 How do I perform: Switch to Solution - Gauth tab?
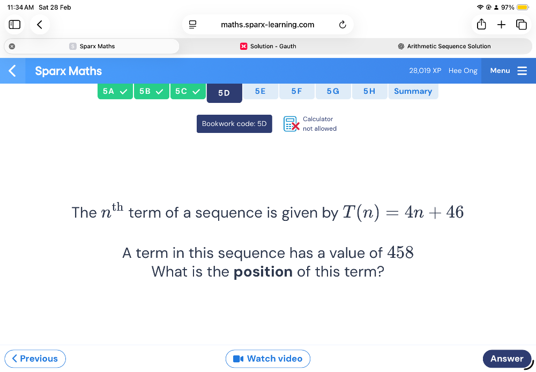(x=268, y=46)
